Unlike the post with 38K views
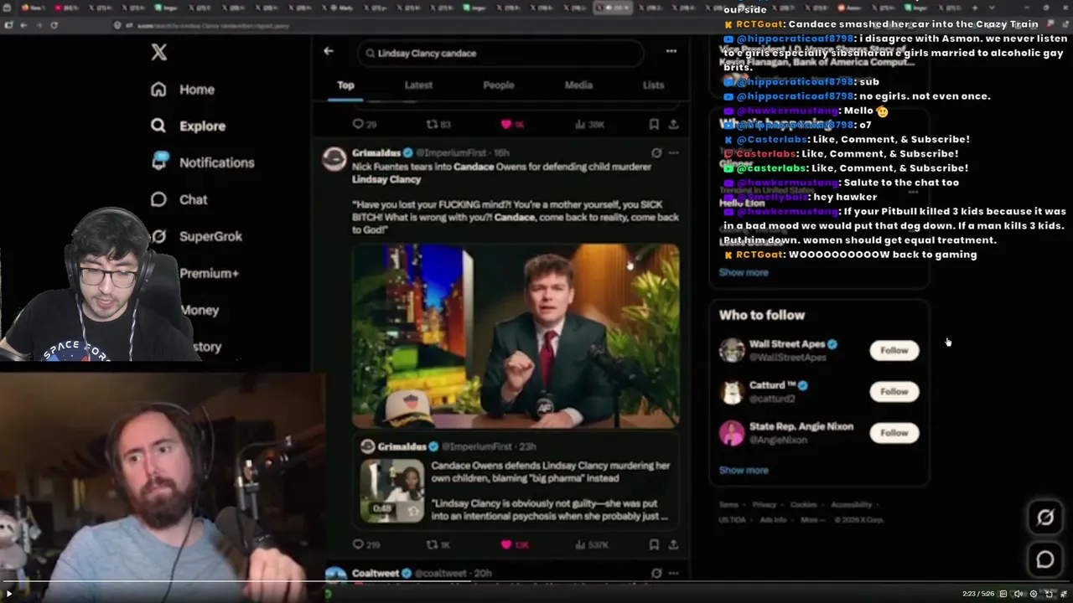This screenshot has width=1073, height=603. click(512, 124)
